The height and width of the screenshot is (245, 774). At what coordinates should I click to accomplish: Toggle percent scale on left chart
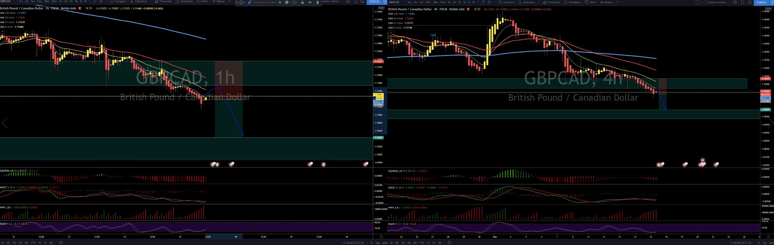[372, 243]
